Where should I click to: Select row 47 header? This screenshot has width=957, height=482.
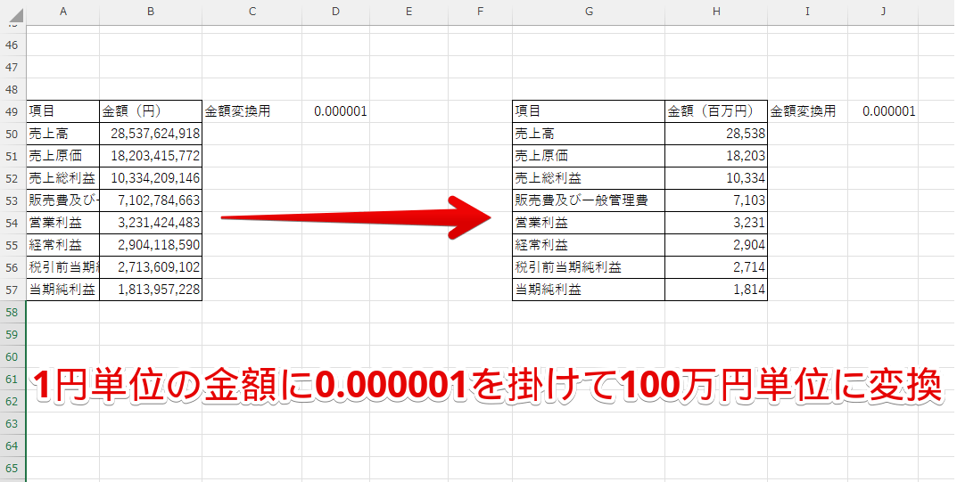(12, 67)
